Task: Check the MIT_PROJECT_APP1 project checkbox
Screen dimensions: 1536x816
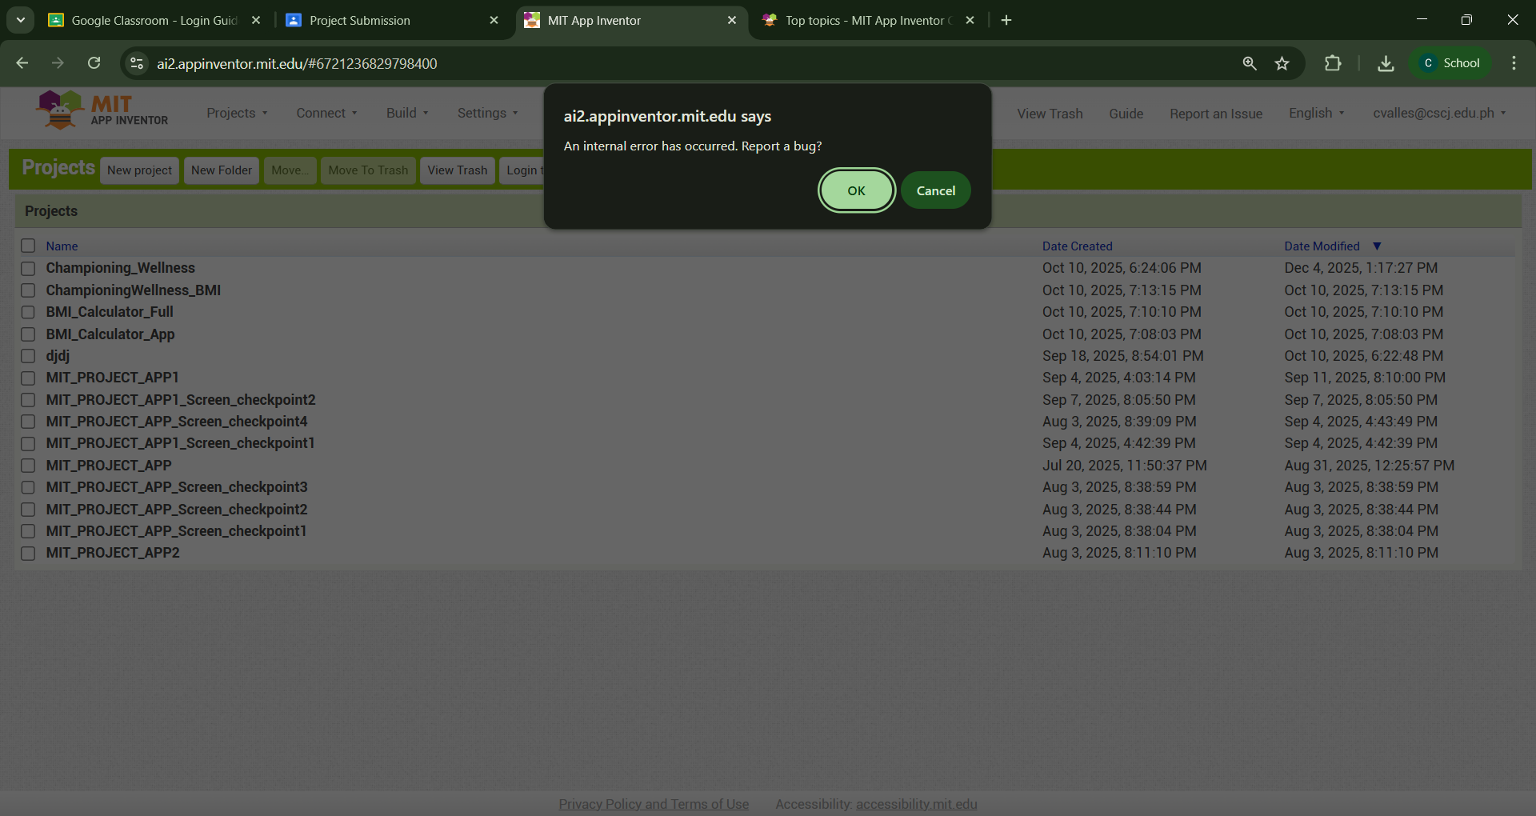Action: 28,378
